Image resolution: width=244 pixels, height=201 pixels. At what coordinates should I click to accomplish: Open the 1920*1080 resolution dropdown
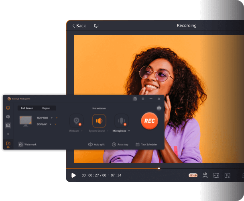(x=52, y=118)
